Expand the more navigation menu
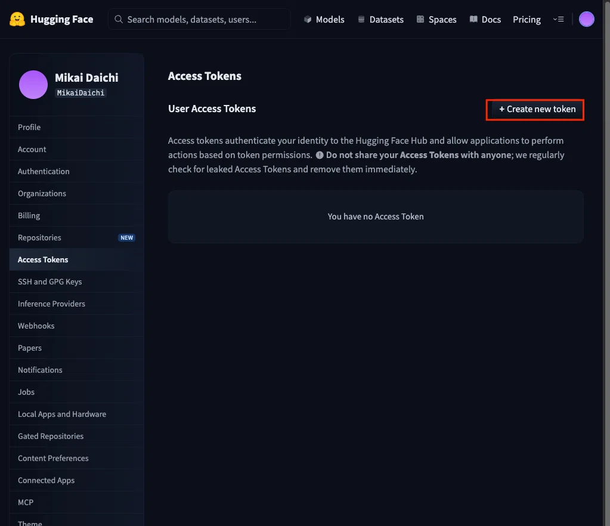Screen dimensions: 610x526 click(x=559, y=19)
